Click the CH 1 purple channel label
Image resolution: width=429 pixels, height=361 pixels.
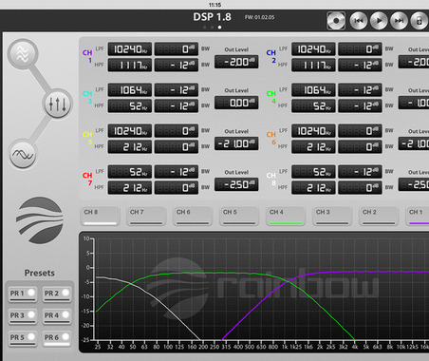pos(87,56)
